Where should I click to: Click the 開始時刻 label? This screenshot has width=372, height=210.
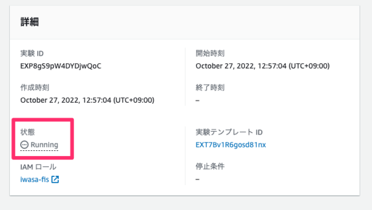210,53
